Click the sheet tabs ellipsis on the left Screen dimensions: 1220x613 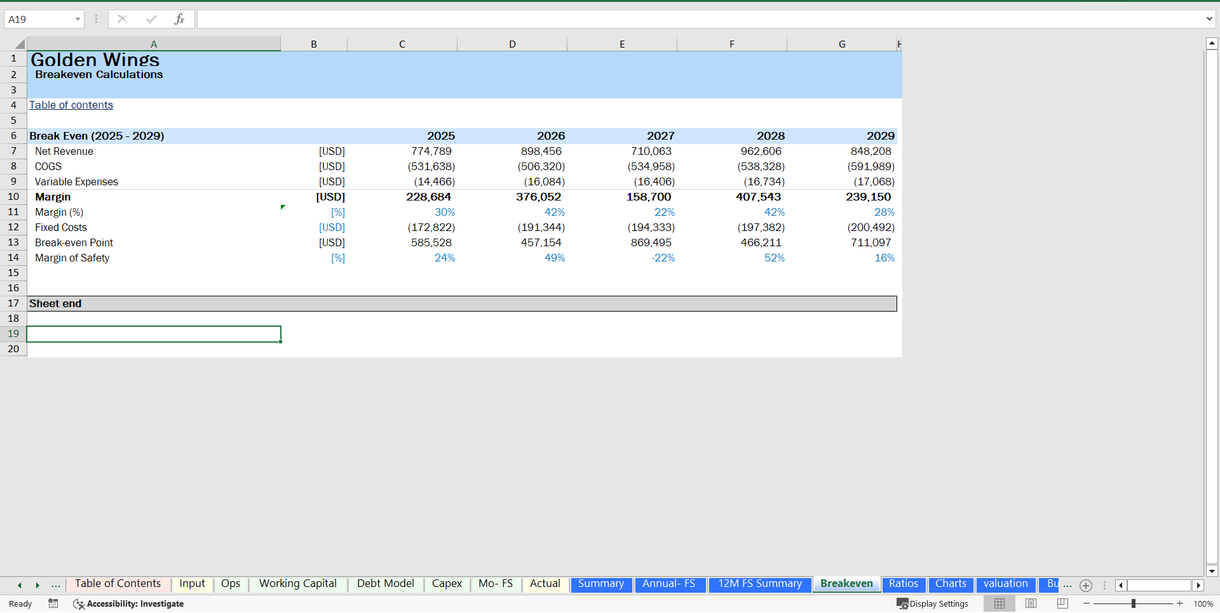56,585
